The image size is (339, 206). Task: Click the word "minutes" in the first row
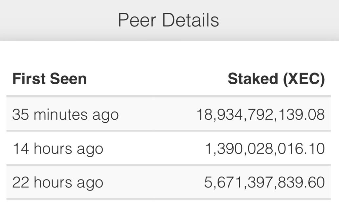click(60, 115)
